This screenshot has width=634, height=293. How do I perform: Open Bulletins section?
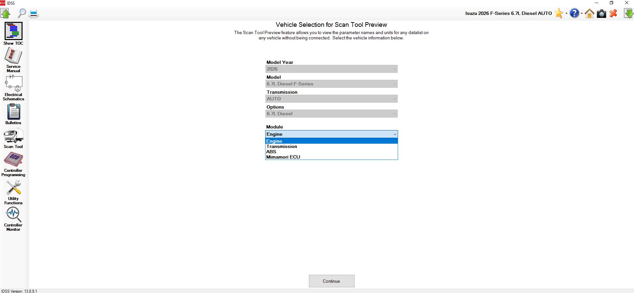click(x=13, y=114)
